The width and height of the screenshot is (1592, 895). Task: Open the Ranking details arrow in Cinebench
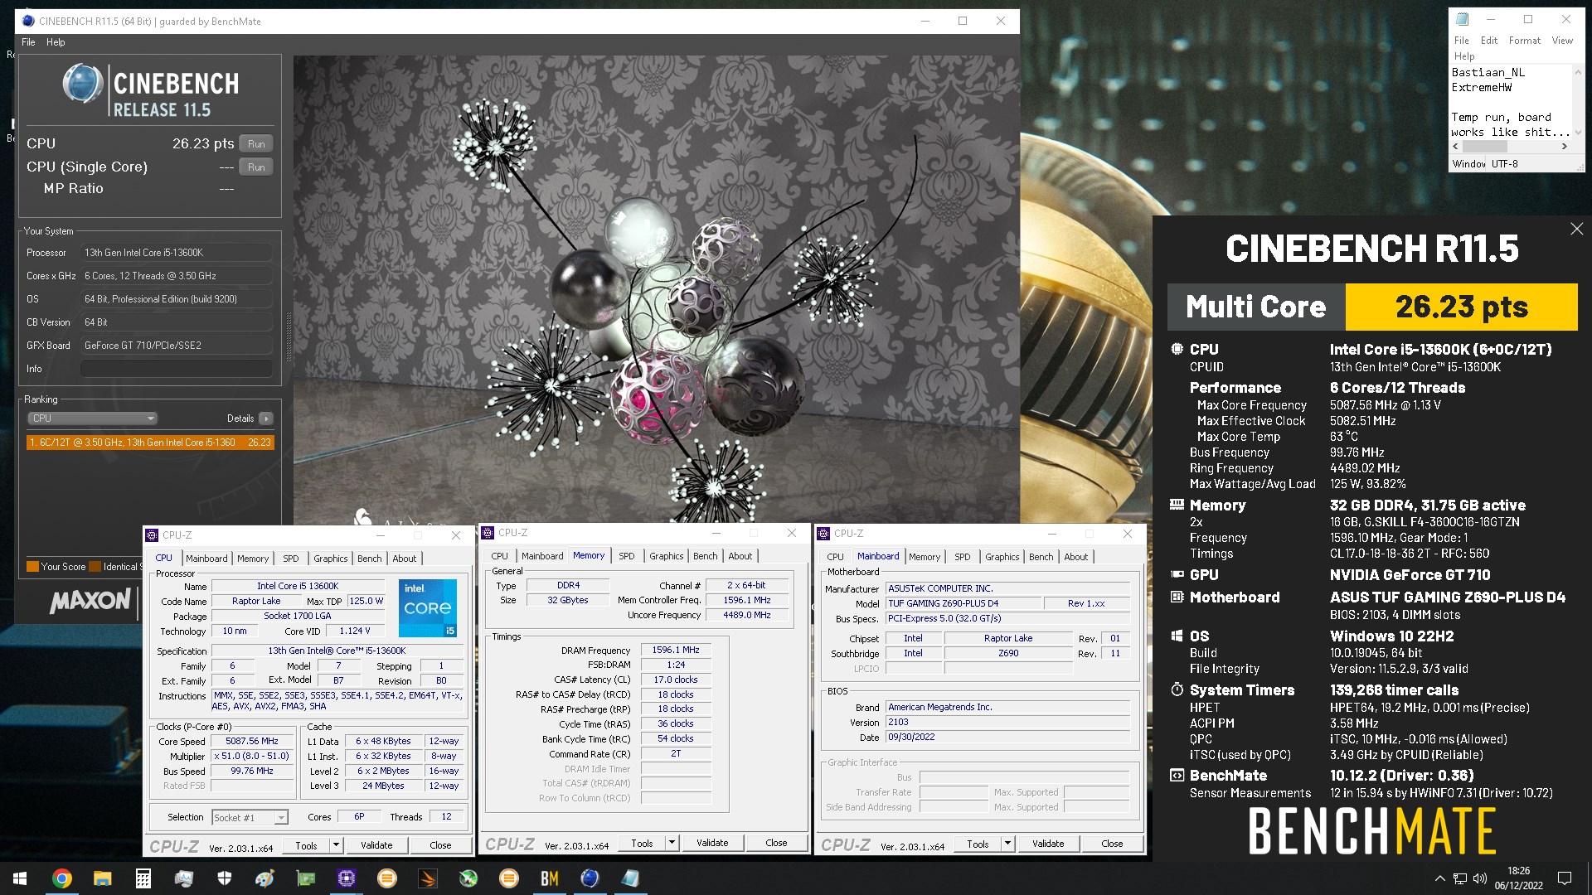point(265,418)
